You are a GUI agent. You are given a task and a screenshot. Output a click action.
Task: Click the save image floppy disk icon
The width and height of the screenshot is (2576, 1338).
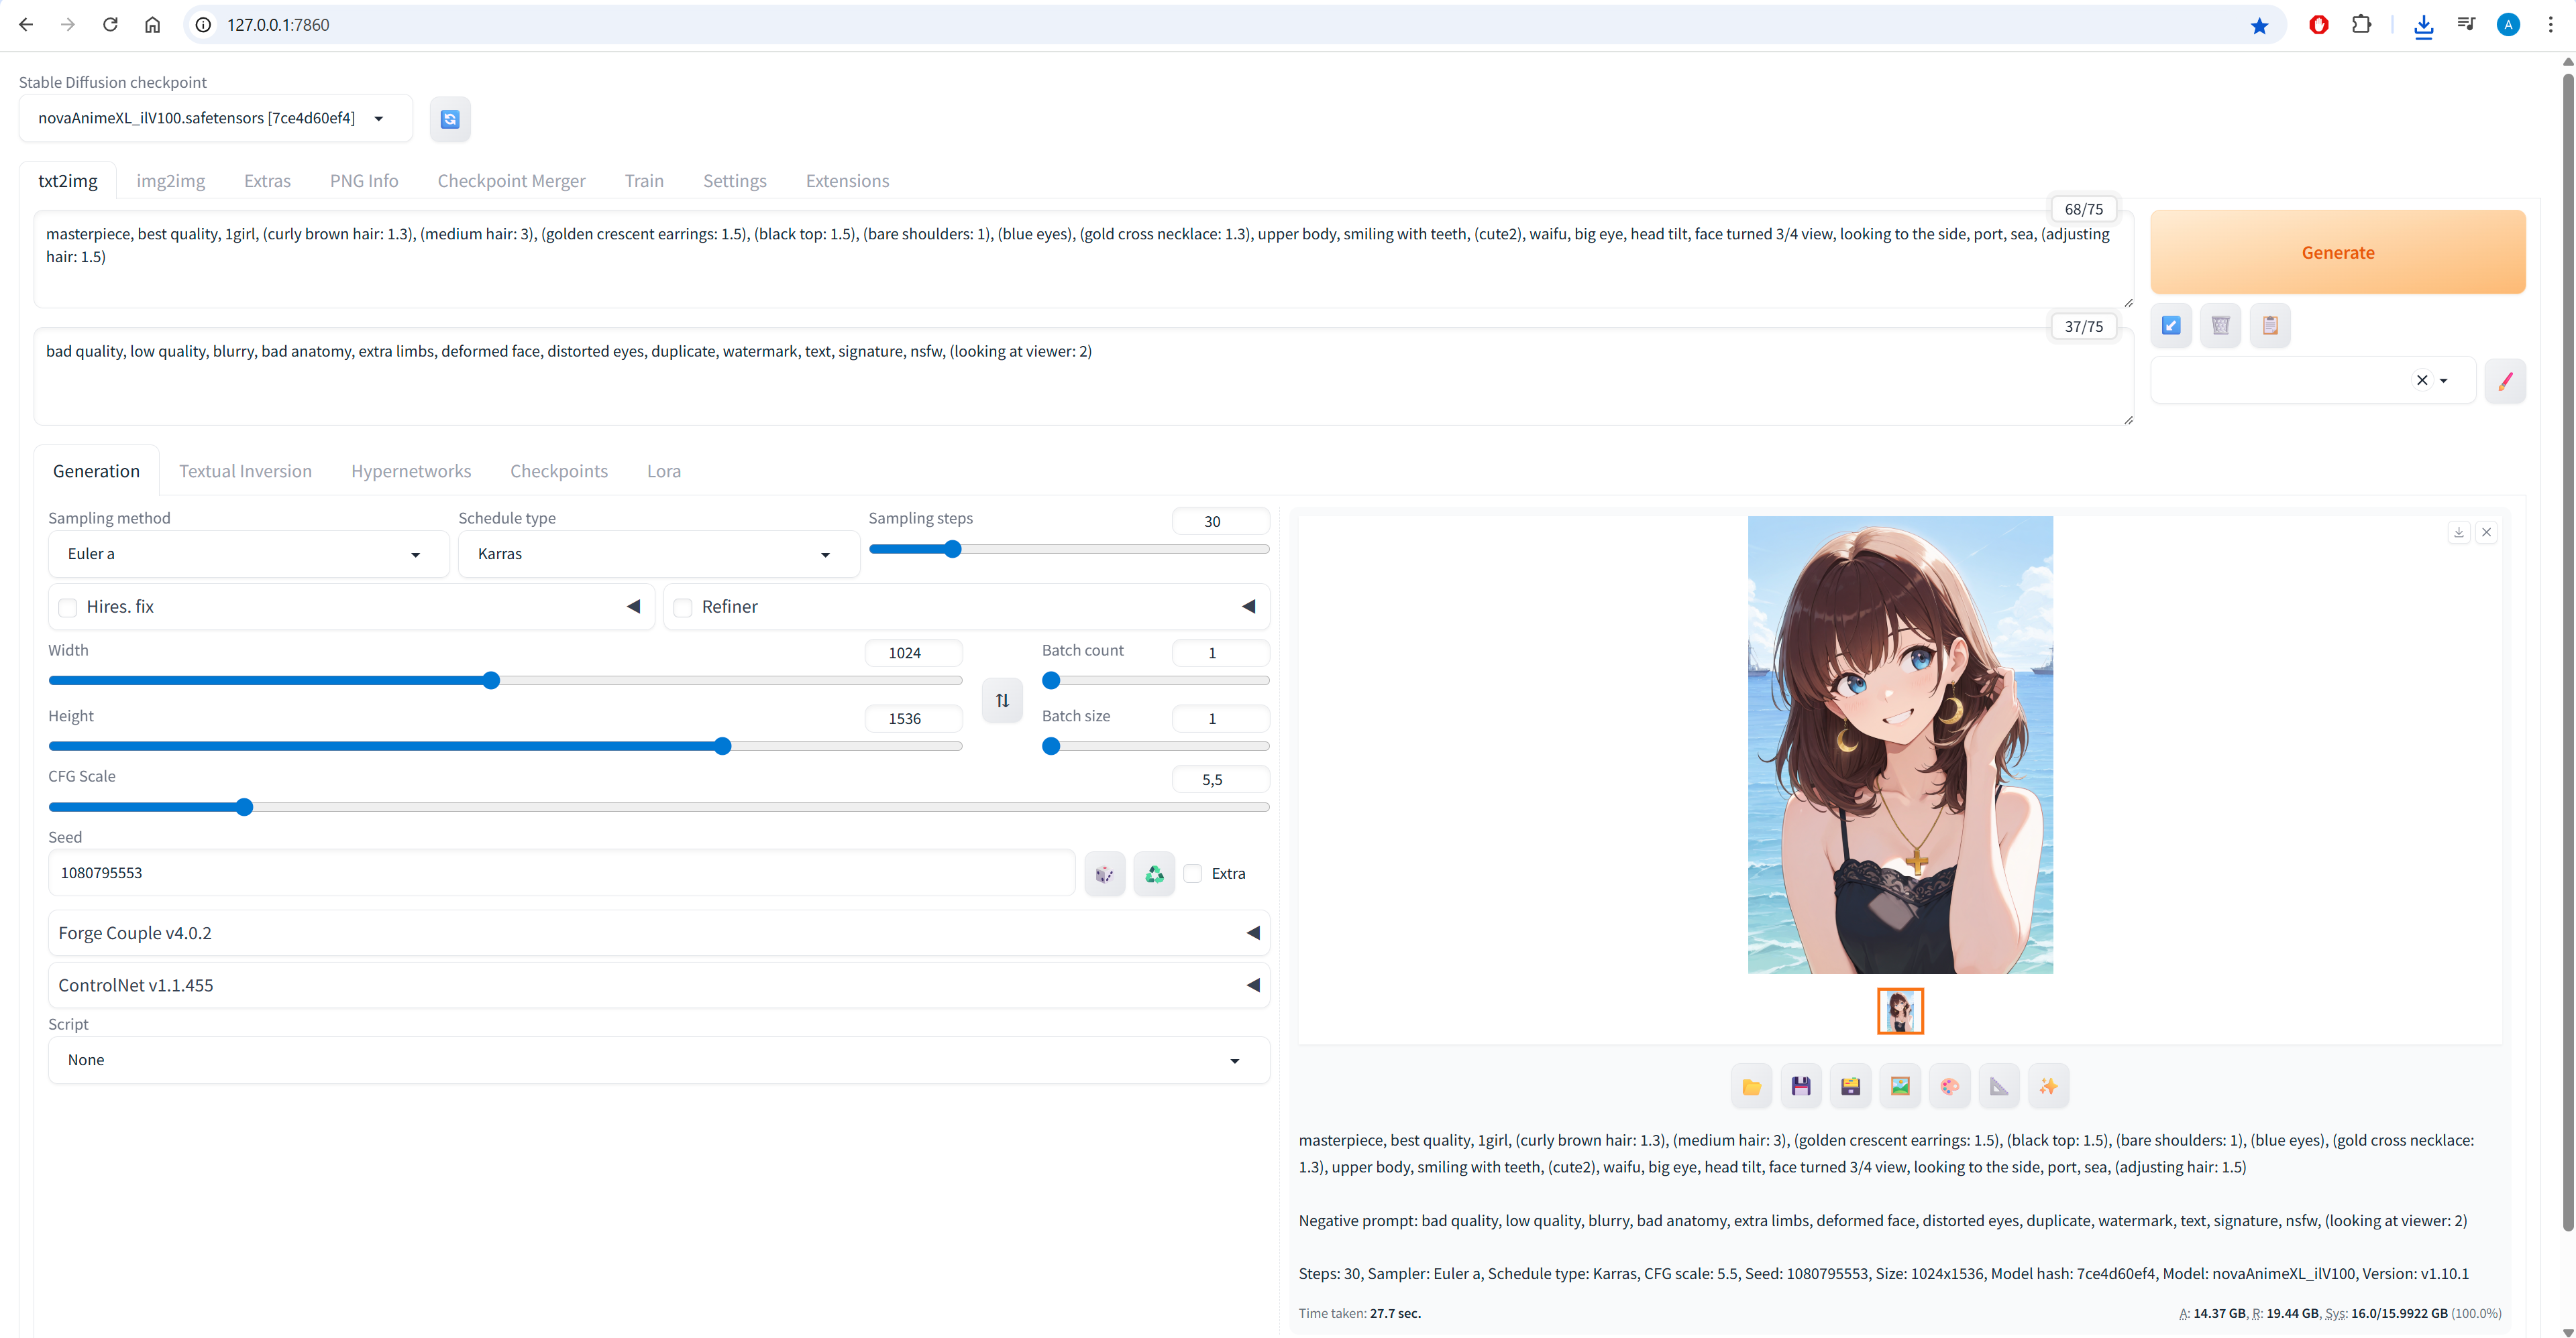tap(1801, 1086)
